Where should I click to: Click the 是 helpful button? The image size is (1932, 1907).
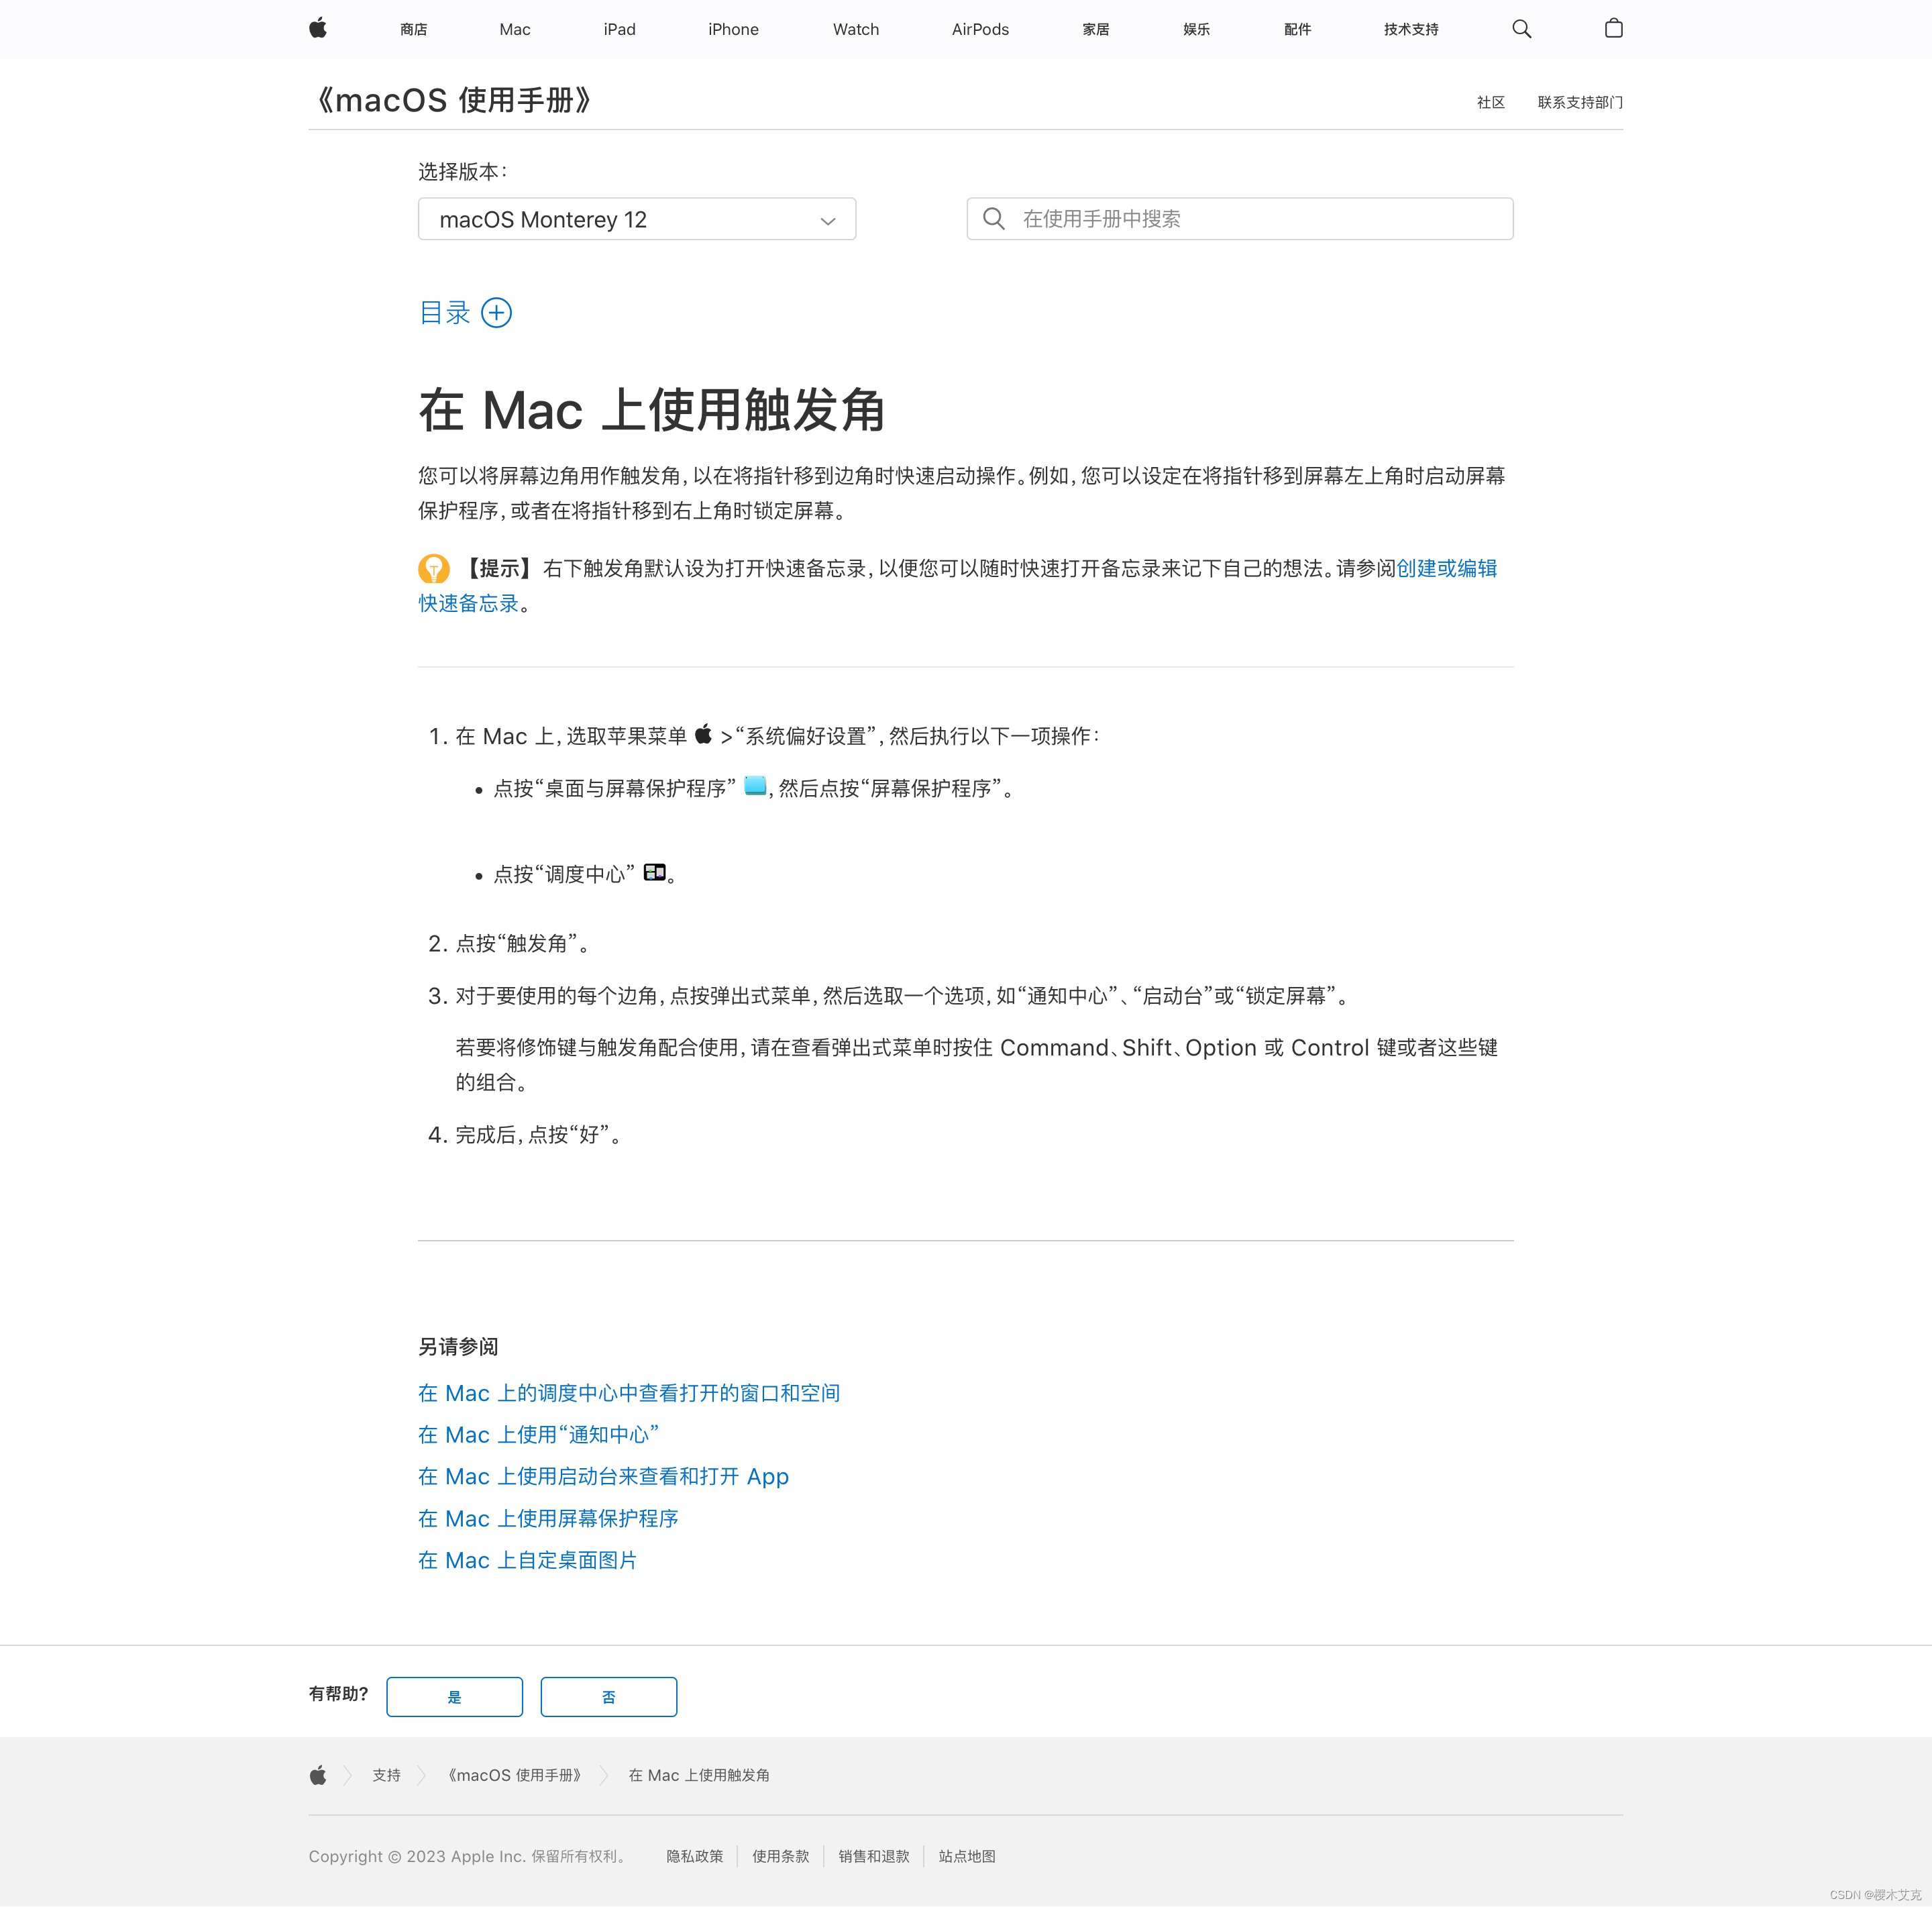pyautogui.click(x=454, y=1697)
